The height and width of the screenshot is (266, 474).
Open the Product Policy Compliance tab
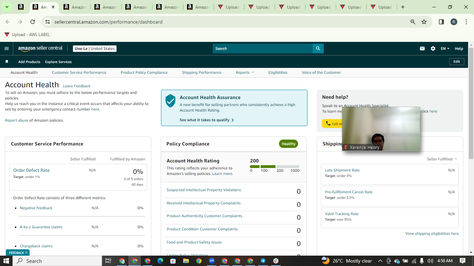pos(144,72)
